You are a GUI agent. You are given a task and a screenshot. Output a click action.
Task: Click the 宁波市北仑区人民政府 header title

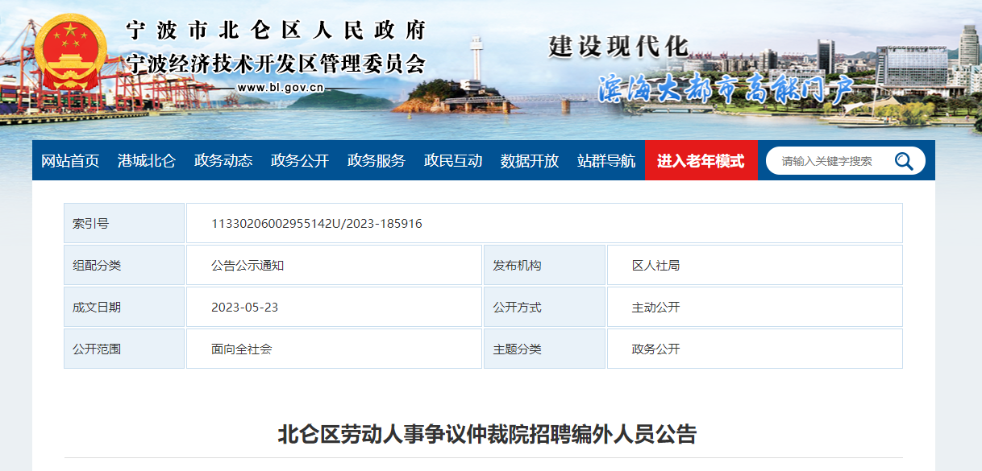click(276, 31)
